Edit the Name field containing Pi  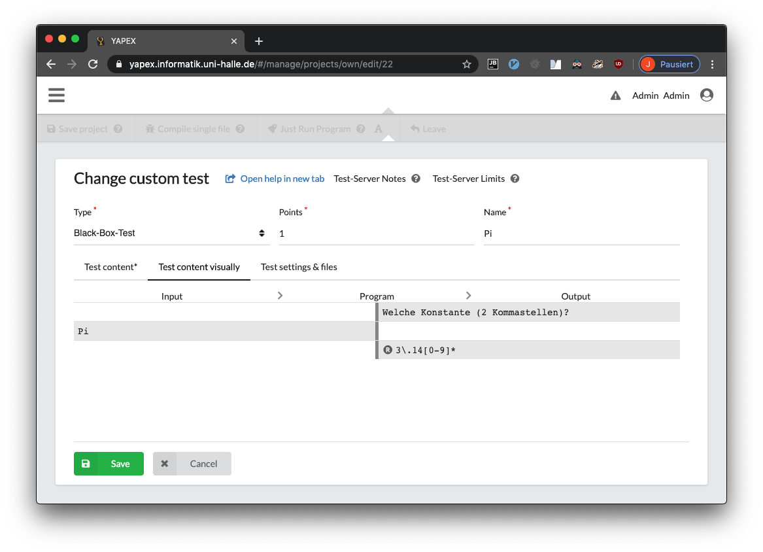[x=581, y=233]
